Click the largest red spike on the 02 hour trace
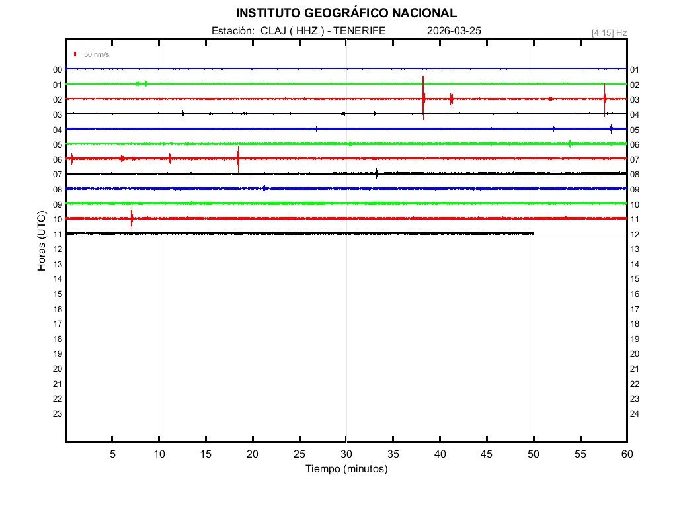677x508 pixels. click(x=423, y=98)
